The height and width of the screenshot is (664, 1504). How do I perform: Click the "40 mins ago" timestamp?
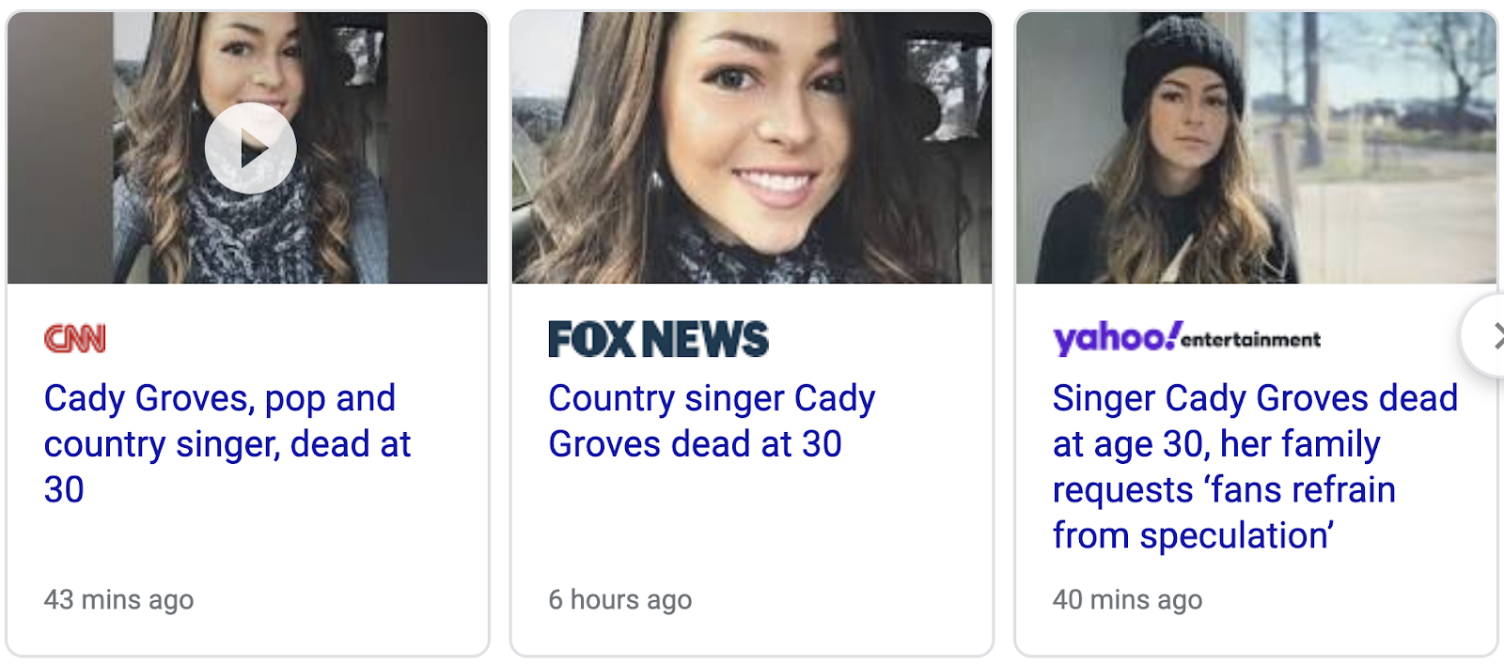pyautogui.click(x=1127, y=599)
